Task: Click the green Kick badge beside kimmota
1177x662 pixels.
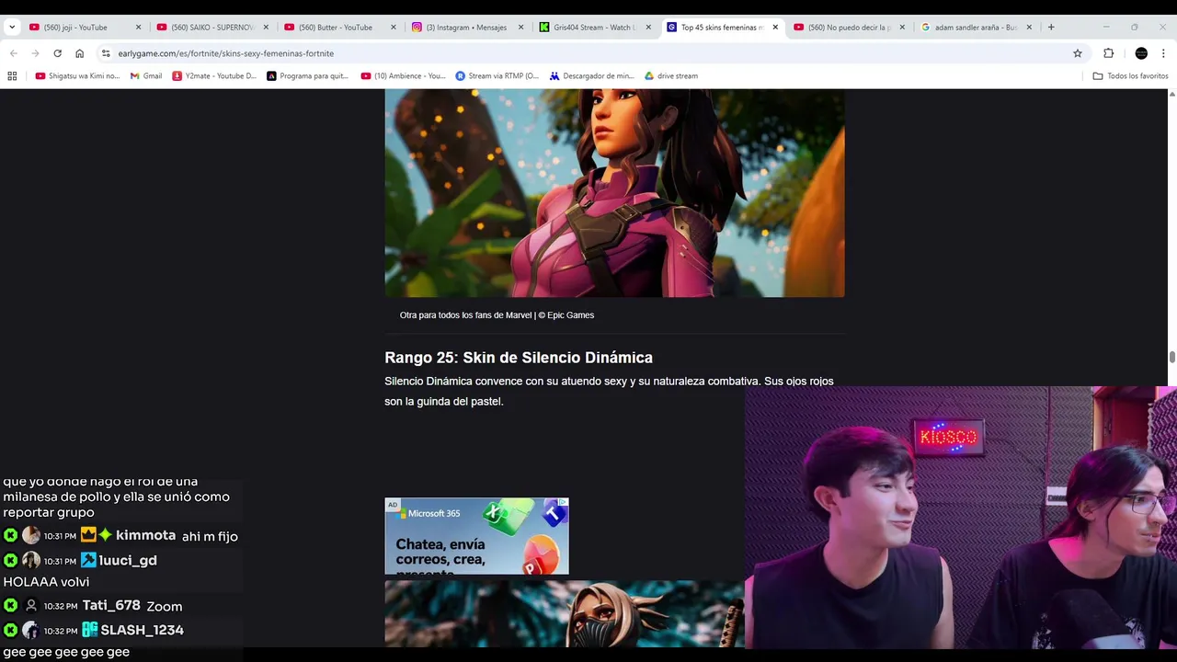Action: [x=11, y=535]
